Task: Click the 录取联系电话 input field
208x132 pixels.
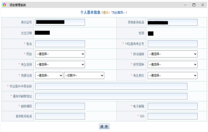Action: [x=172, y=22]
